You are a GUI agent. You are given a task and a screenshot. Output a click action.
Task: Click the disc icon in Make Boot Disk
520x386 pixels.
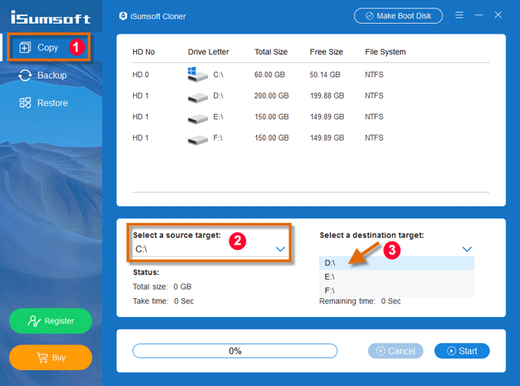point(369,16)
